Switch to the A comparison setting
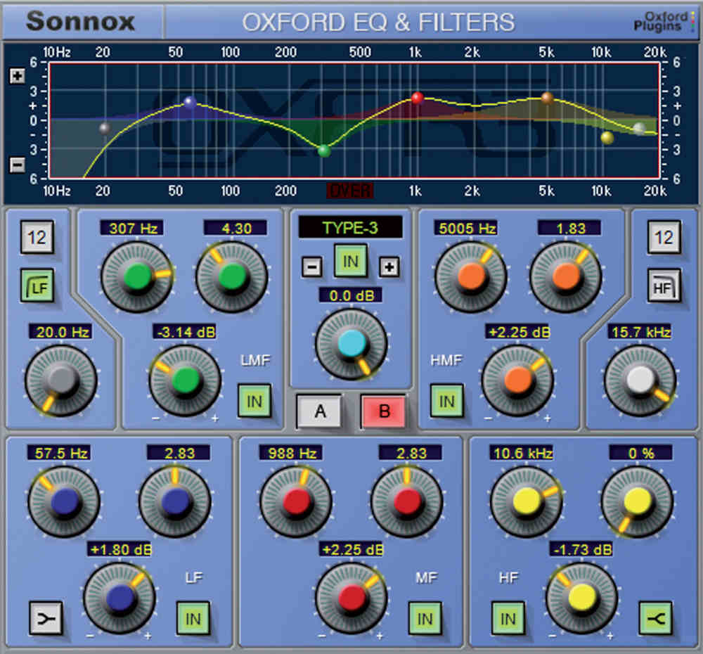The image size is (703, 654). coord(321,412)
